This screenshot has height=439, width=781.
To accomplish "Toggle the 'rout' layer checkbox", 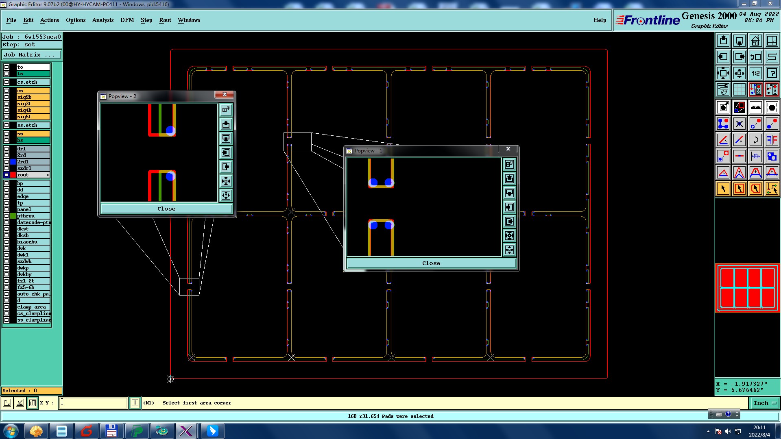I will 7,175.
